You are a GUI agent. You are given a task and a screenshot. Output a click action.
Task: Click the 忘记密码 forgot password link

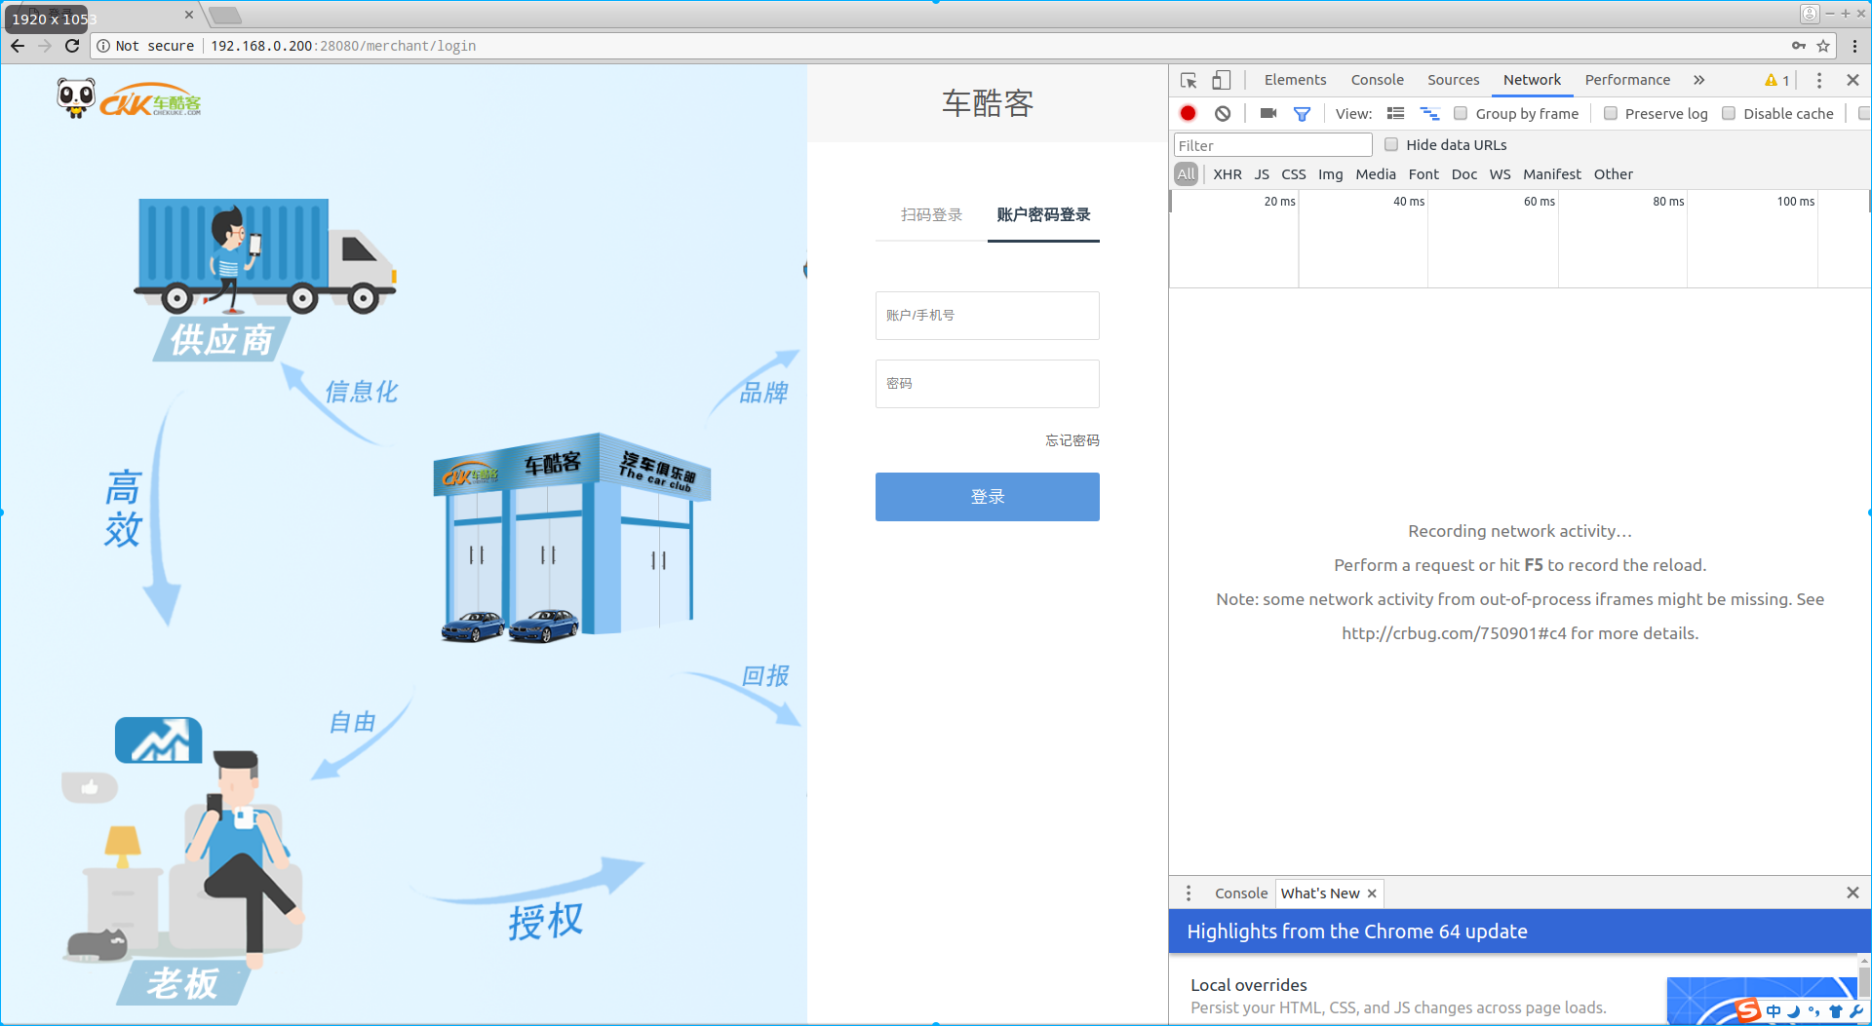coord(1072,440)
